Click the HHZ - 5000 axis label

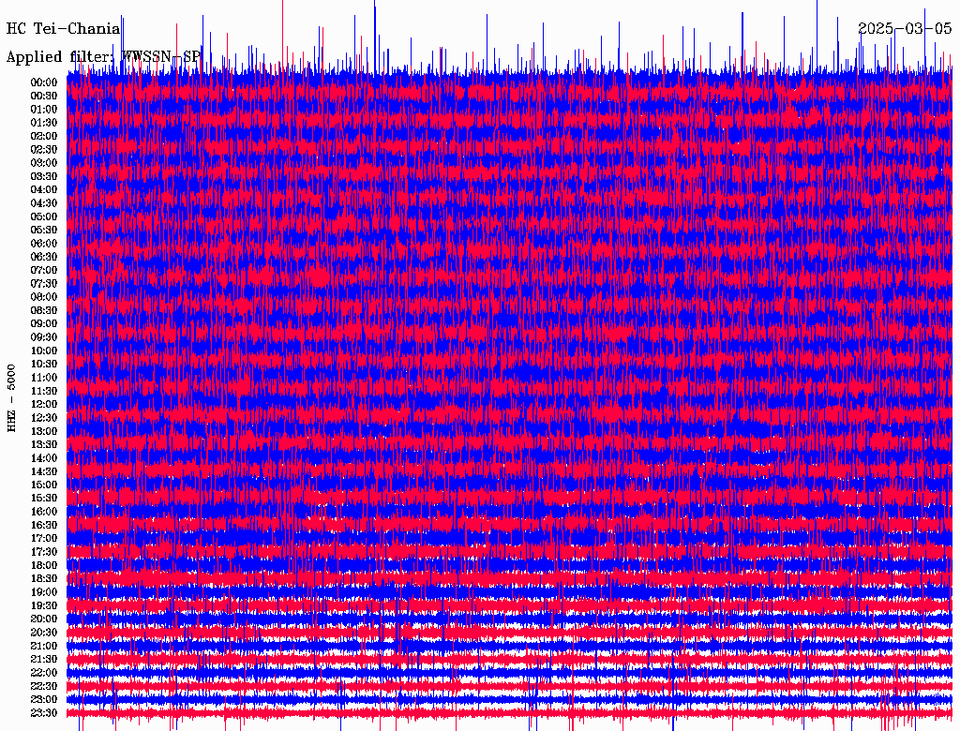coord(12,397)
